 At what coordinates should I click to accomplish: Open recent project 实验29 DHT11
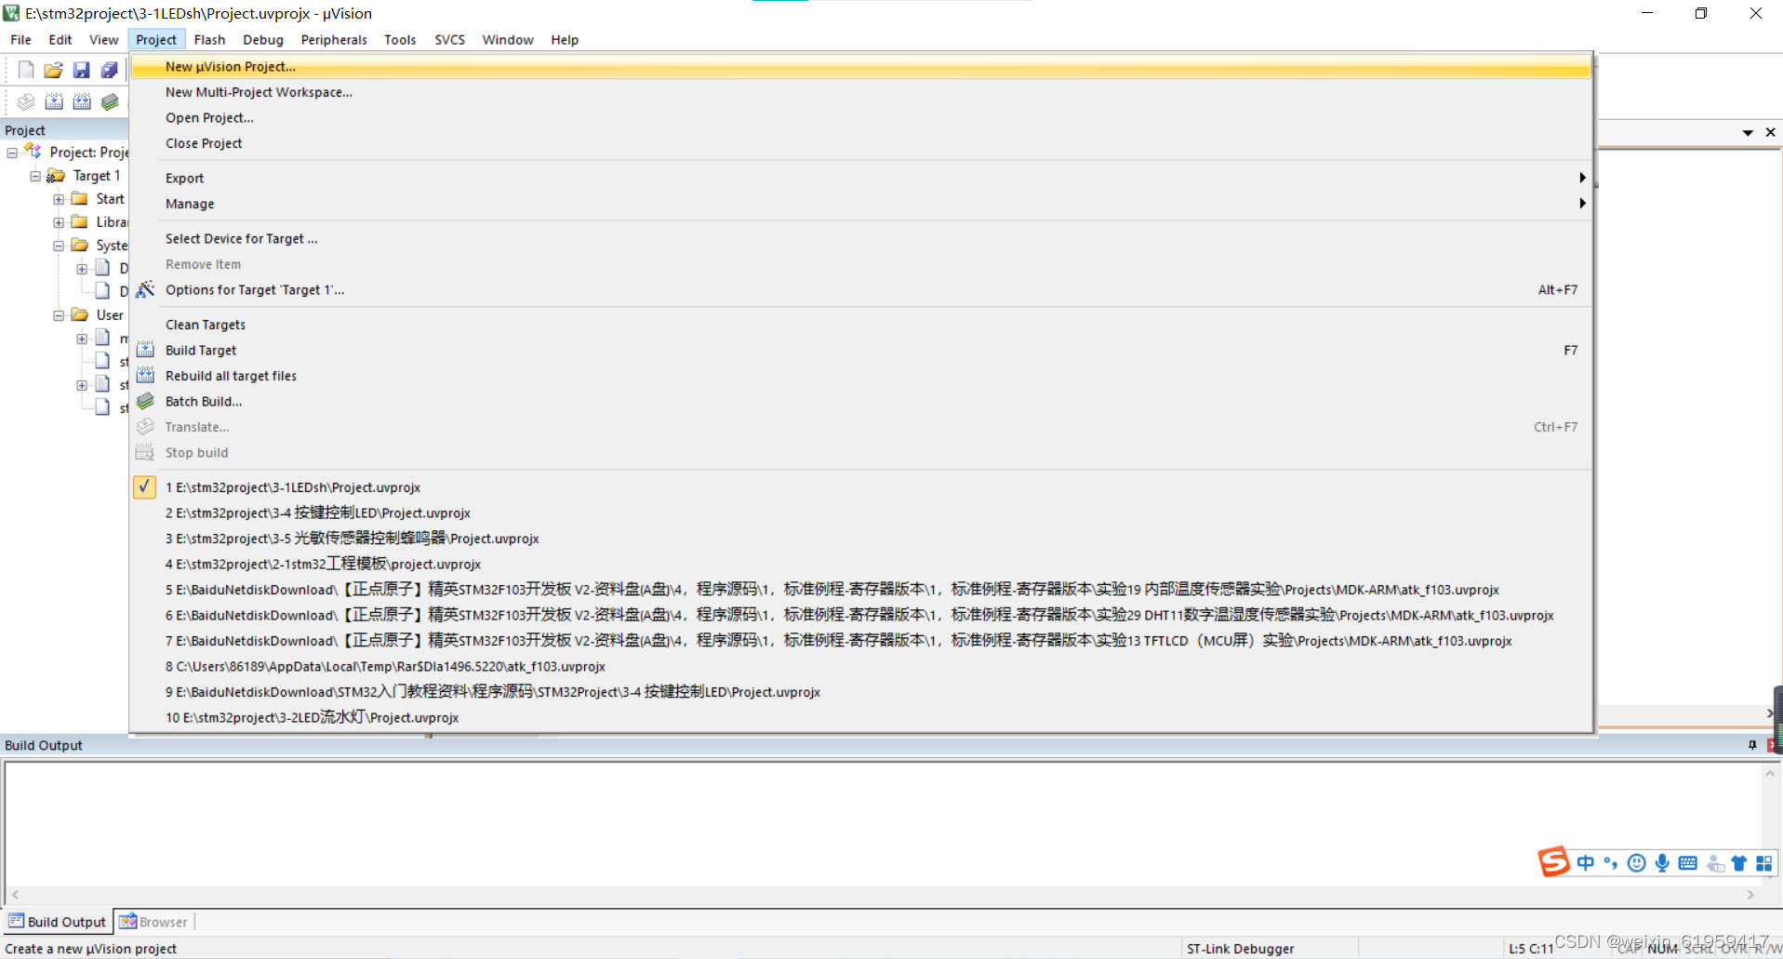(x=860, y=615)
